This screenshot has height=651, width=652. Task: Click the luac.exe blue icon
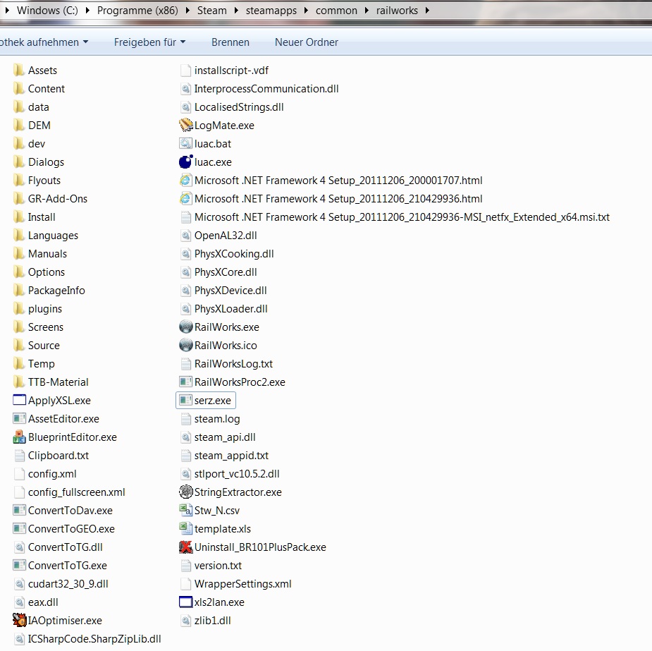[186, 162]
